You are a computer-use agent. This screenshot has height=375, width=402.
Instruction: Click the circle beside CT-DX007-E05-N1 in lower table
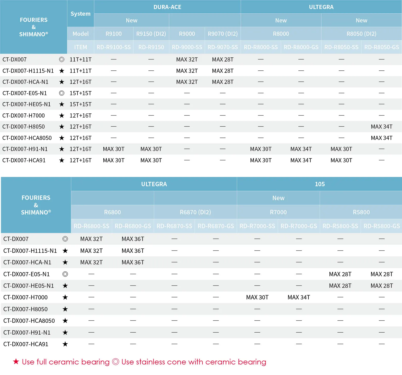(x=65, y=274)
